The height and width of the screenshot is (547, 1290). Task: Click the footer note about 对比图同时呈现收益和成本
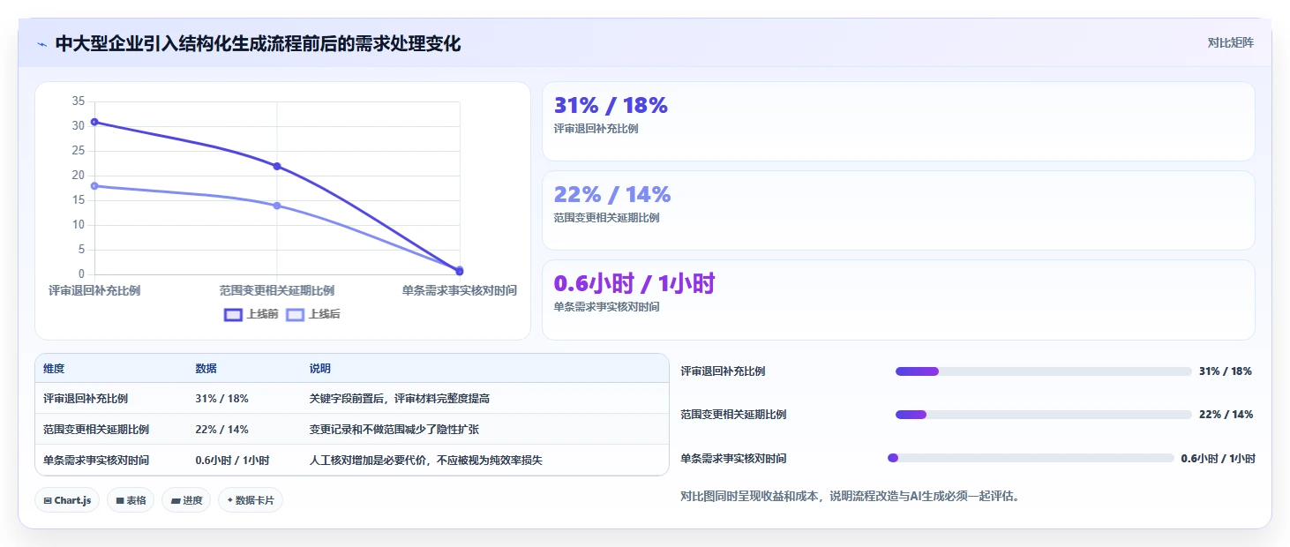[851, 497]
